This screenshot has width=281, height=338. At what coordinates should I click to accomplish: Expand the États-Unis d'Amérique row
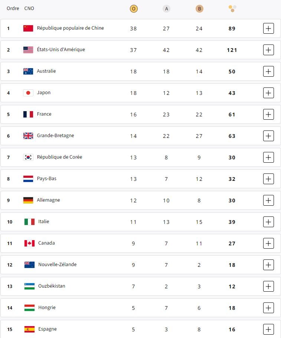[268, 50]
